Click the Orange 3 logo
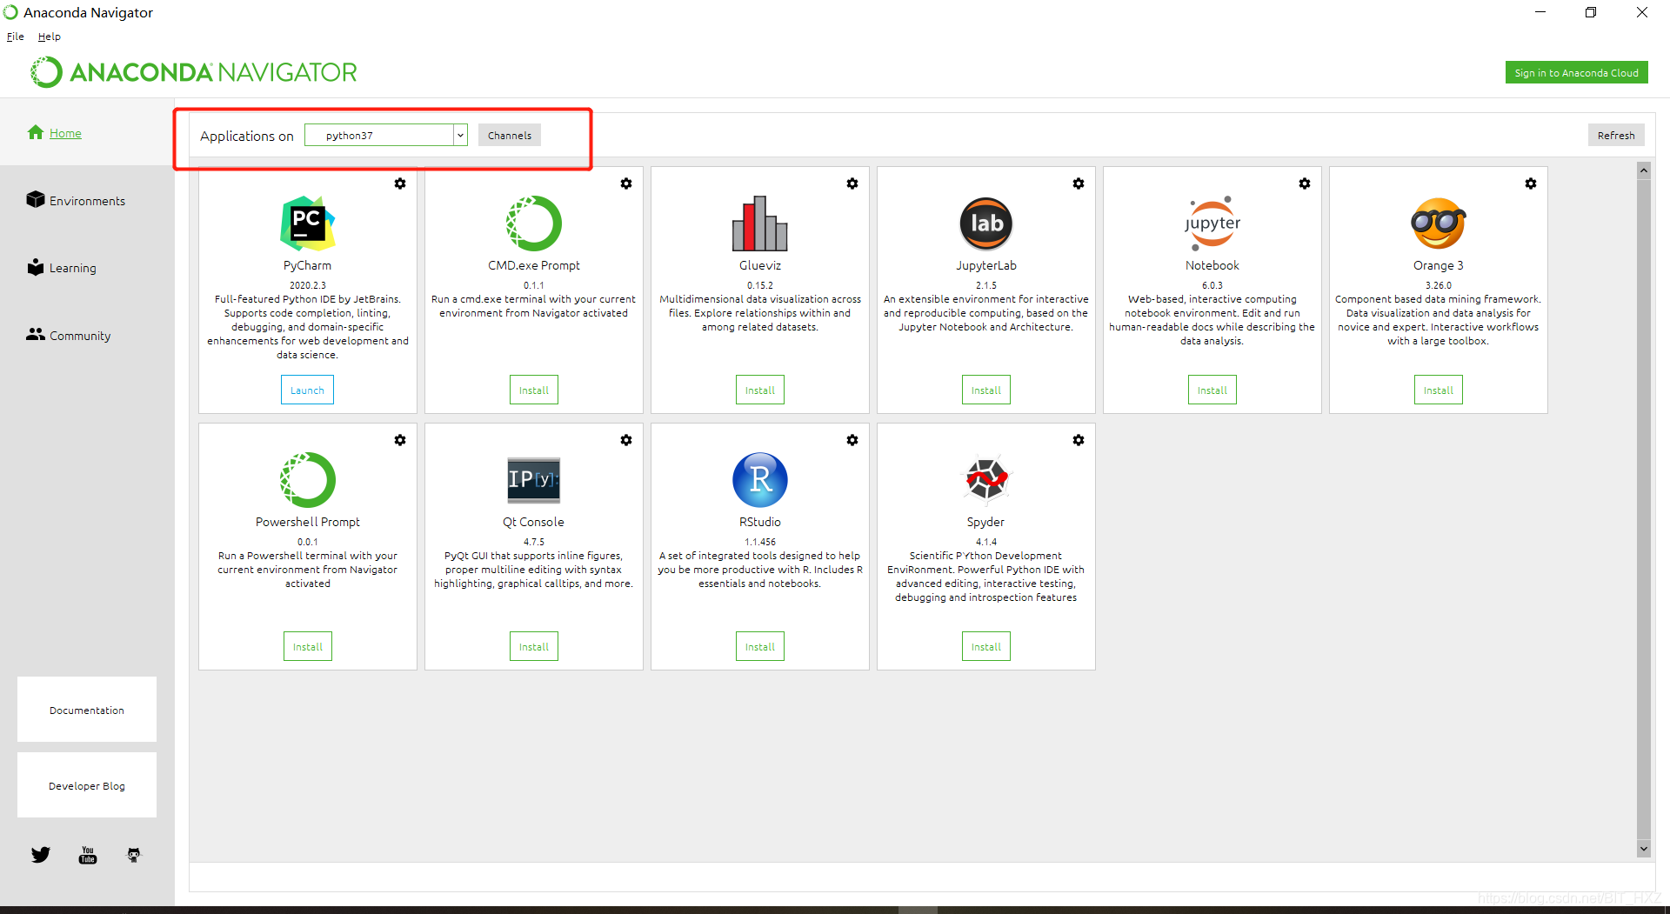The image size is (1670, 914). 1439,223
